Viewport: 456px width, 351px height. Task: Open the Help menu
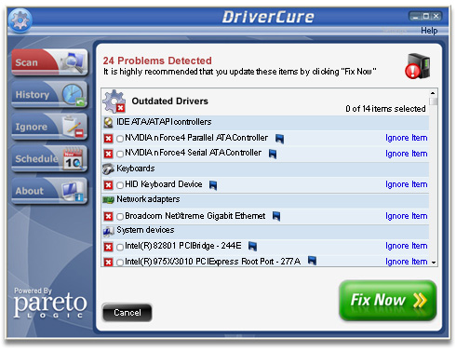point(429,31)
